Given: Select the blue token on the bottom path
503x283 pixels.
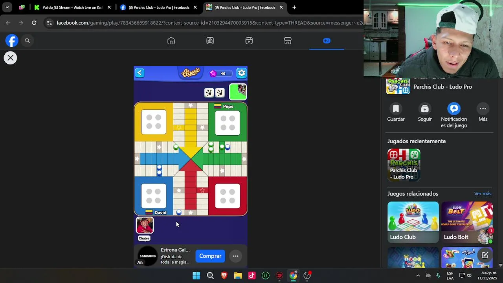Looking at the screenshot, I should coord(179,212).
